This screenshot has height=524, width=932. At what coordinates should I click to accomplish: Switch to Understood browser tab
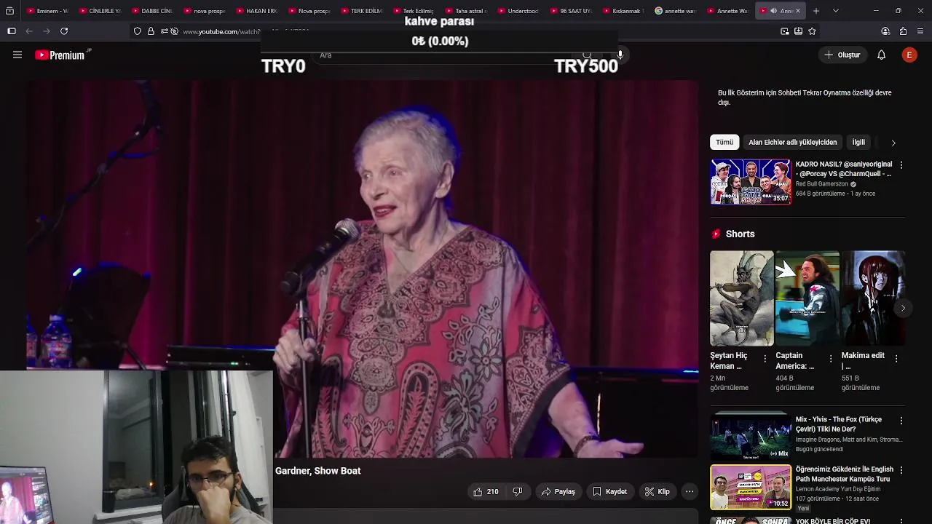pyautogui.click(x=518, y=11)
